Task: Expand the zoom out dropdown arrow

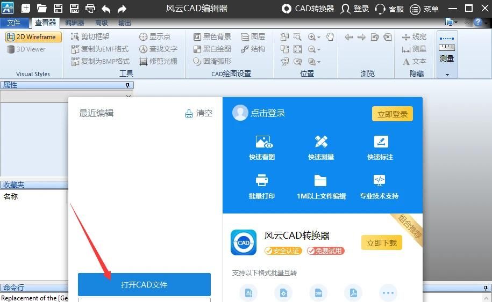Action: point(319,50)
